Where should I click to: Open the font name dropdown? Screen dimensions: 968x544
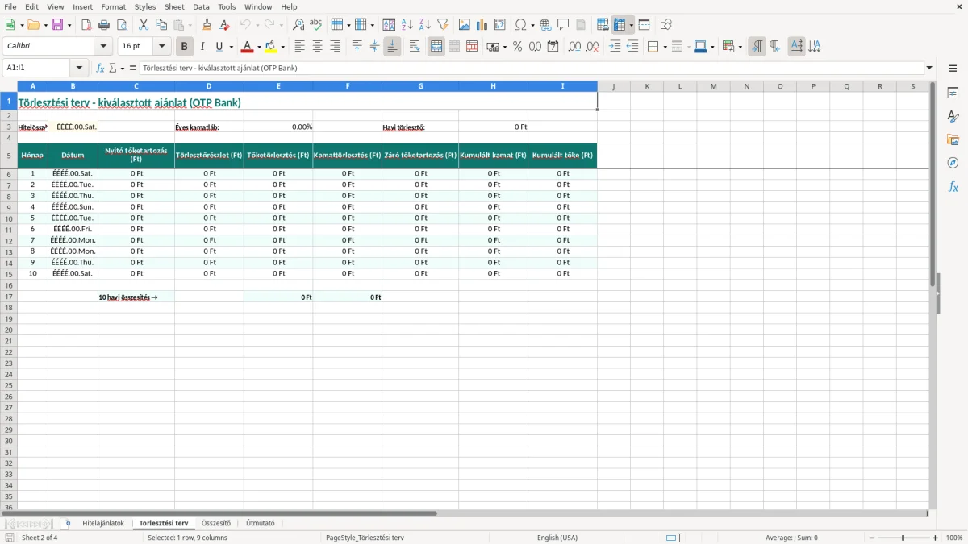pos(103,47)
